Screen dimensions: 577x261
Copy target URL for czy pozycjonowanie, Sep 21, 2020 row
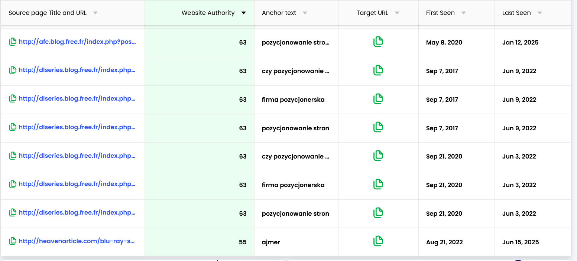tap(378, 156)
